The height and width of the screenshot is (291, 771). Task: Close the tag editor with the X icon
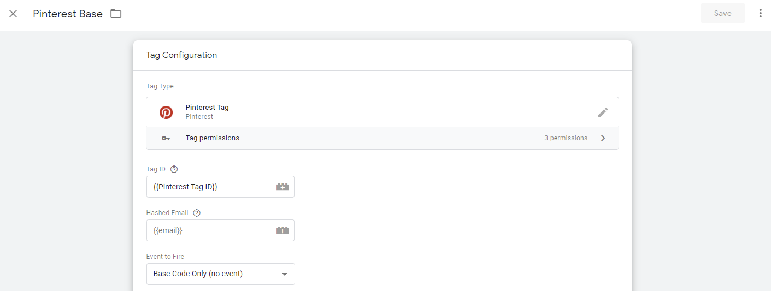pyautogui.click(x=13, y=14)
